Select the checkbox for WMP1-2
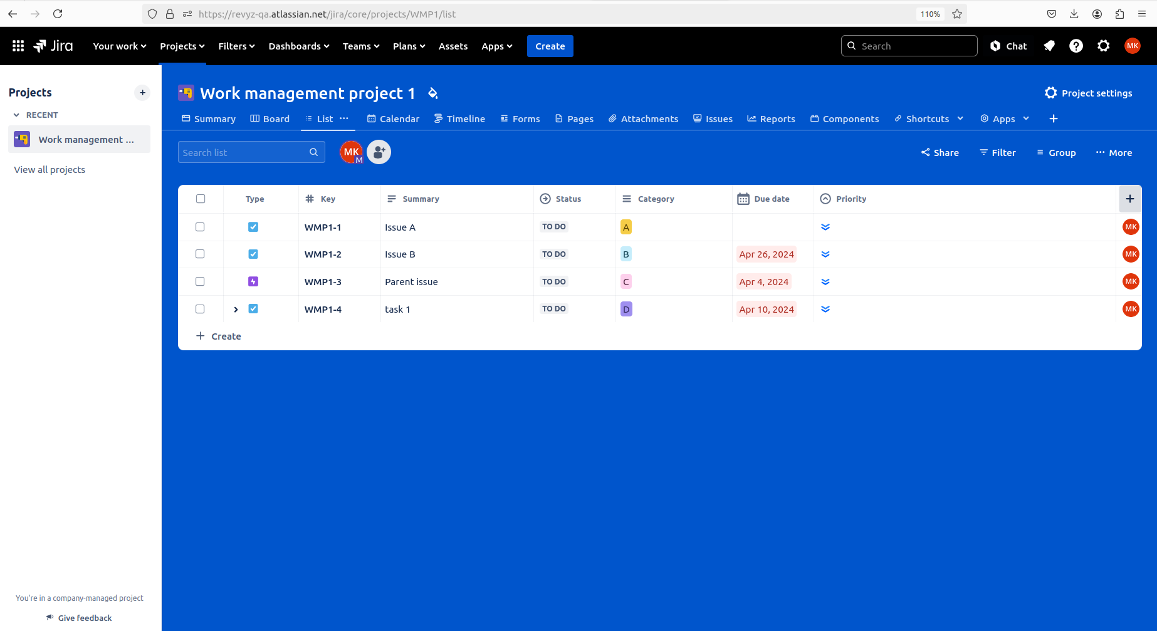Screen dimensions: 1157x631 point(200,254)
